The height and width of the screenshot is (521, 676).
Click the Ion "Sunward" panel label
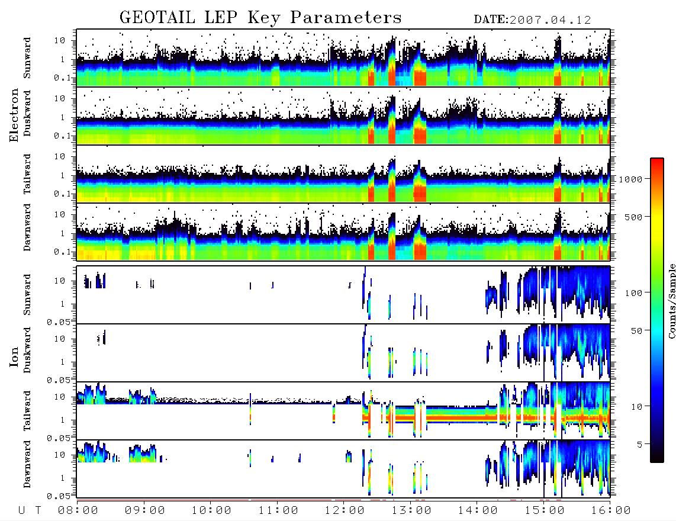coord(27,295)
